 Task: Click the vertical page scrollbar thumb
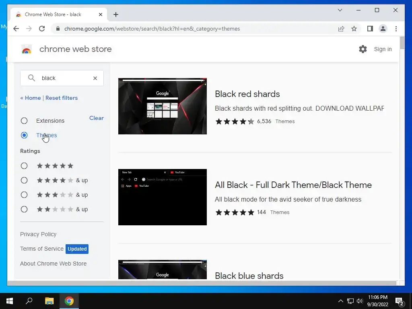point(402,43)
